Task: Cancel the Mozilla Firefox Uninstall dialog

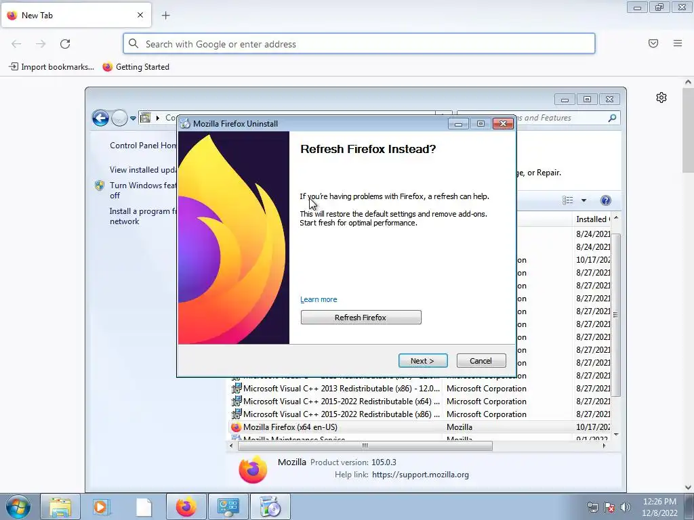Action: pos(481,360)
